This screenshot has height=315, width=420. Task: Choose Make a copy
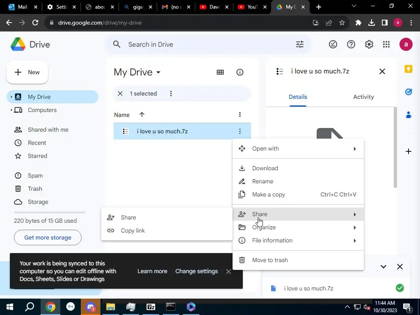(x=298, y=194)
